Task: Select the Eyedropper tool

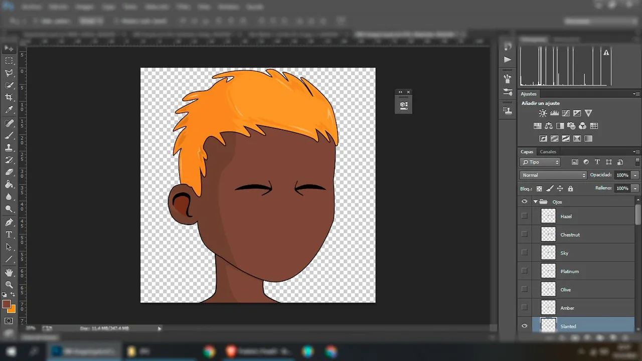Action: 9,110
